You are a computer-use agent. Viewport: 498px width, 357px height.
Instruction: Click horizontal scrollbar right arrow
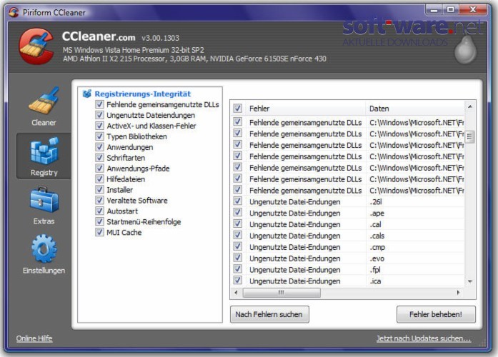pos(458,293)
